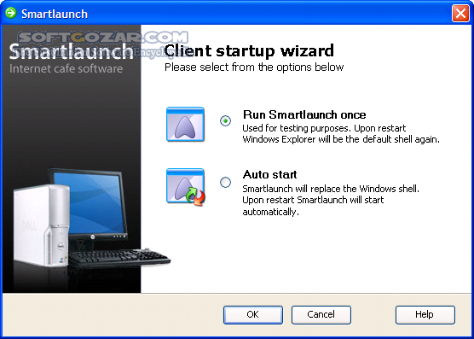Select the Run Smartlaunch once radio button

tap(225, 120)
